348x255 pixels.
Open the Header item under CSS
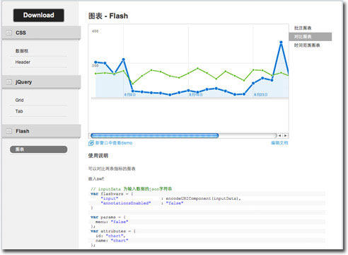coord(23,62)
